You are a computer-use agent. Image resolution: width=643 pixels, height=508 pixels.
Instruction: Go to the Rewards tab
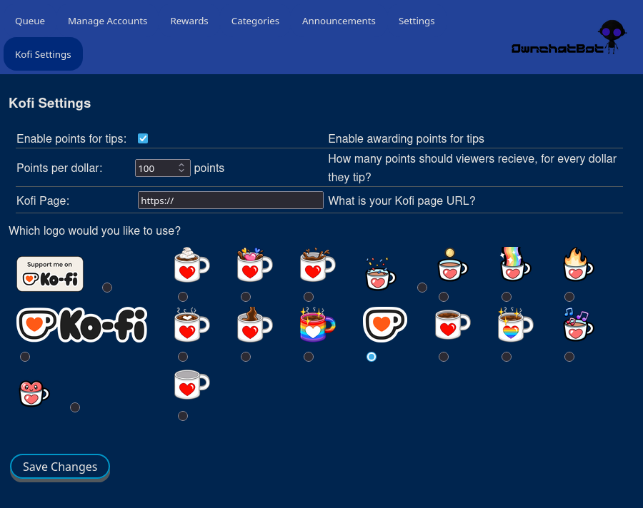(x=189, y=21)
